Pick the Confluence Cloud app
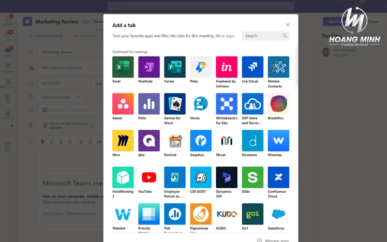This screenshot has width=387, height=242. click(x=279, y=177)
